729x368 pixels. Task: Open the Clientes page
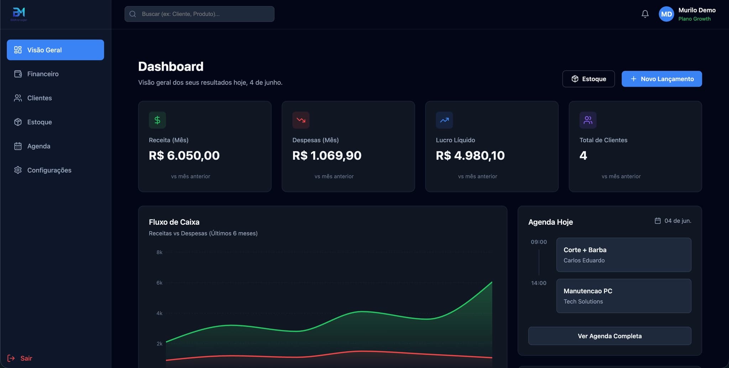pos(55,98)
